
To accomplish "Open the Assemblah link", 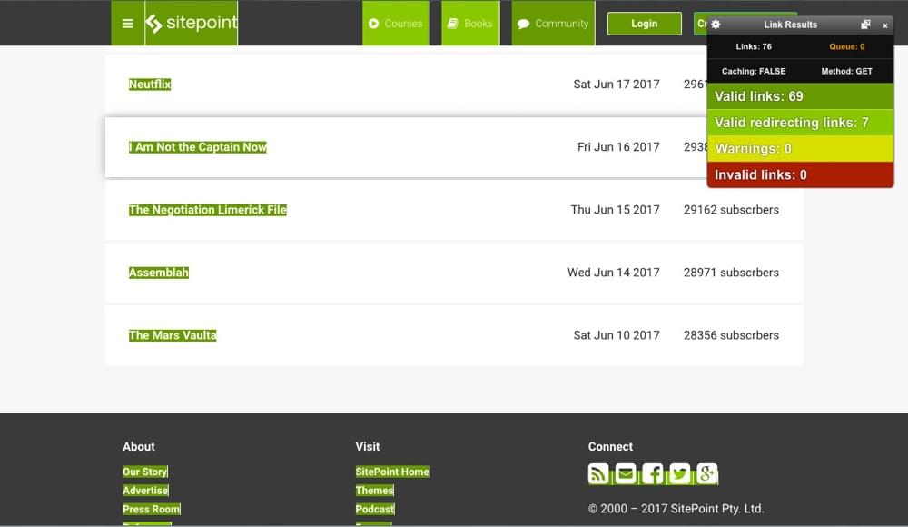I will tap(159, 272).
